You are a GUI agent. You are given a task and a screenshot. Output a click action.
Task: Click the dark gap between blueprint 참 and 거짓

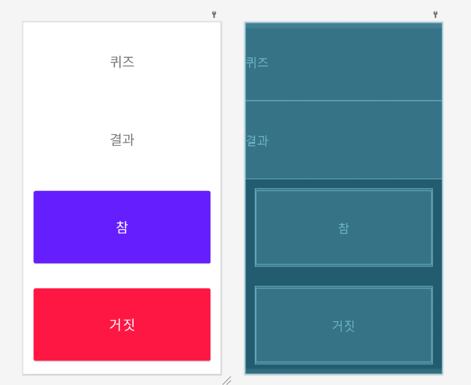click(344, 276)
